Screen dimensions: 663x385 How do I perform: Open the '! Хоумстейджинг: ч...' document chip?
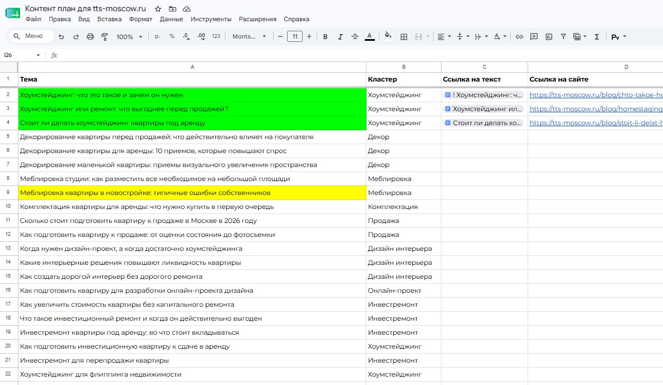(x=484, y=95)
